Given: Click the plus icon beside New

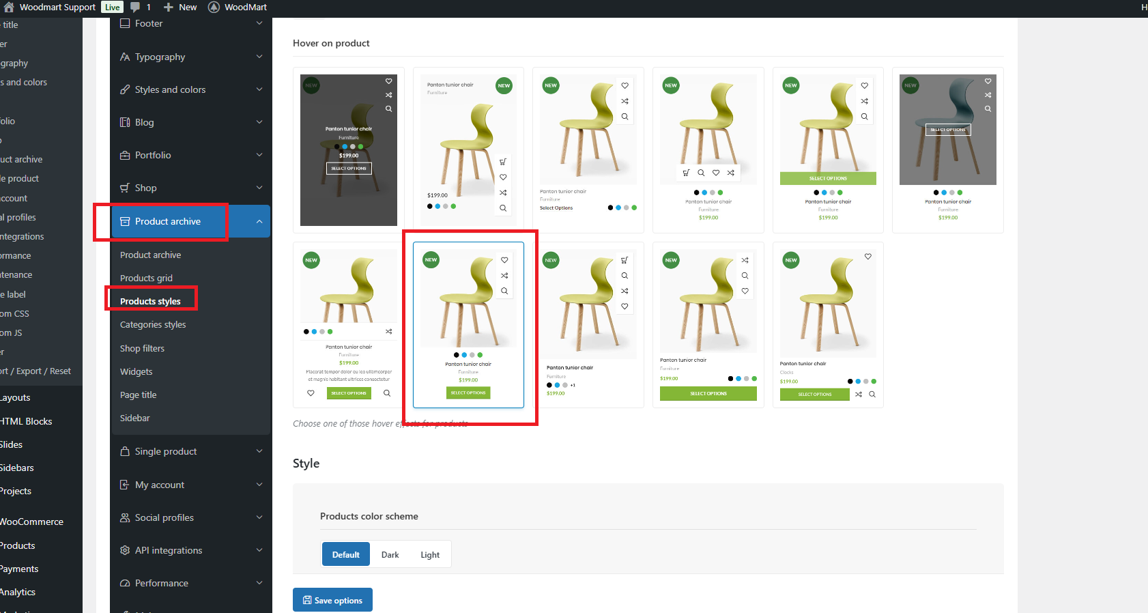Looking at the screenshot, I should (x=169, y=7).
